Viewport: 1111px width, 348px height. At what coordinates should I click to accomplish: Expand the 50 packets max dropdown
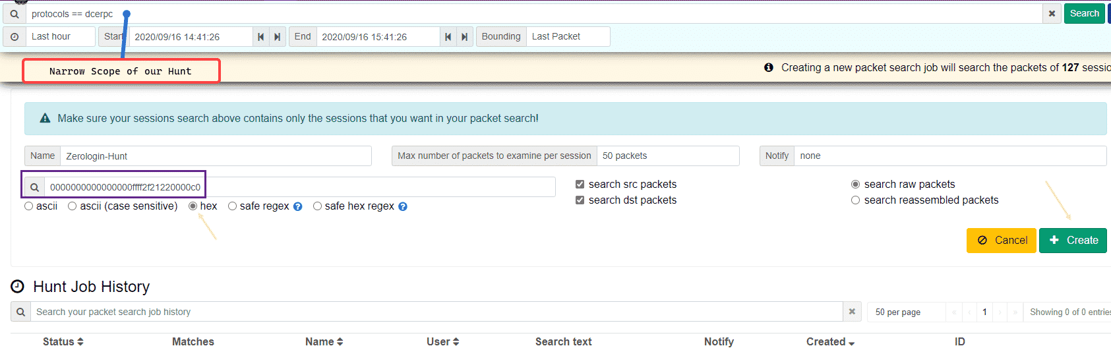[x=667, y=156]
